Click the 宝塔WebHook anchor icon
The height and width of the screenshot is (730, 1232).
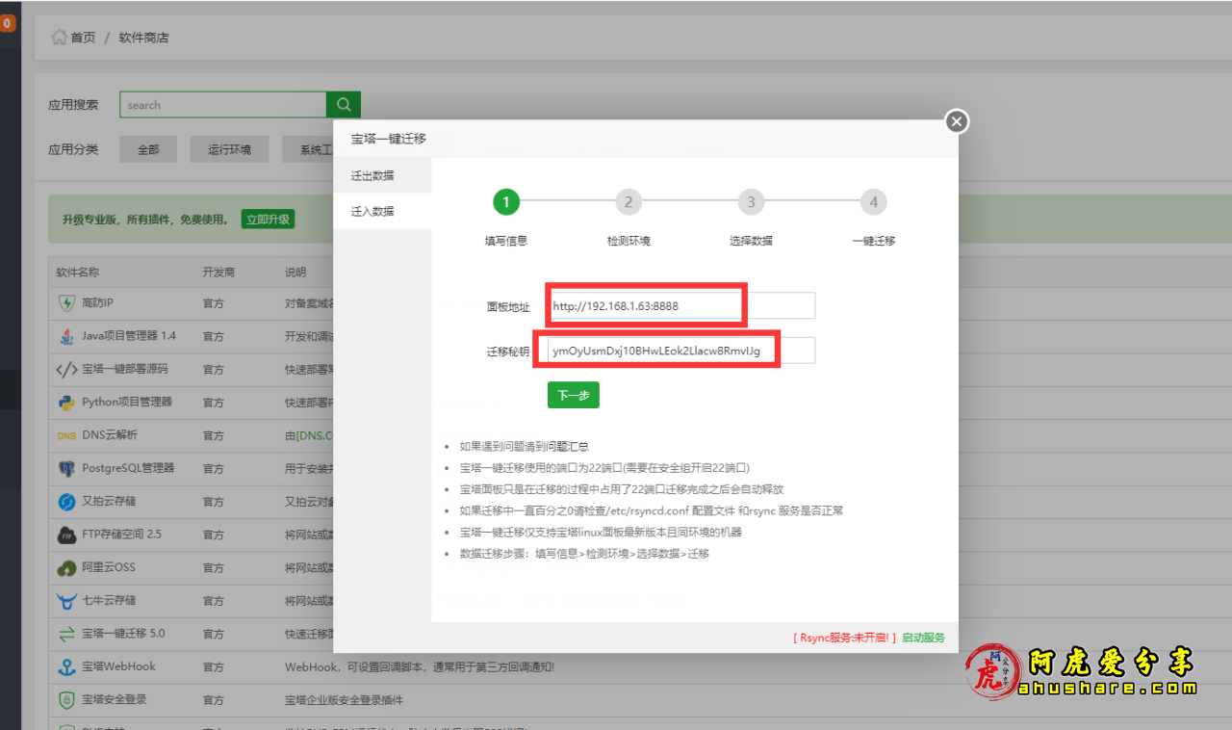66,667
